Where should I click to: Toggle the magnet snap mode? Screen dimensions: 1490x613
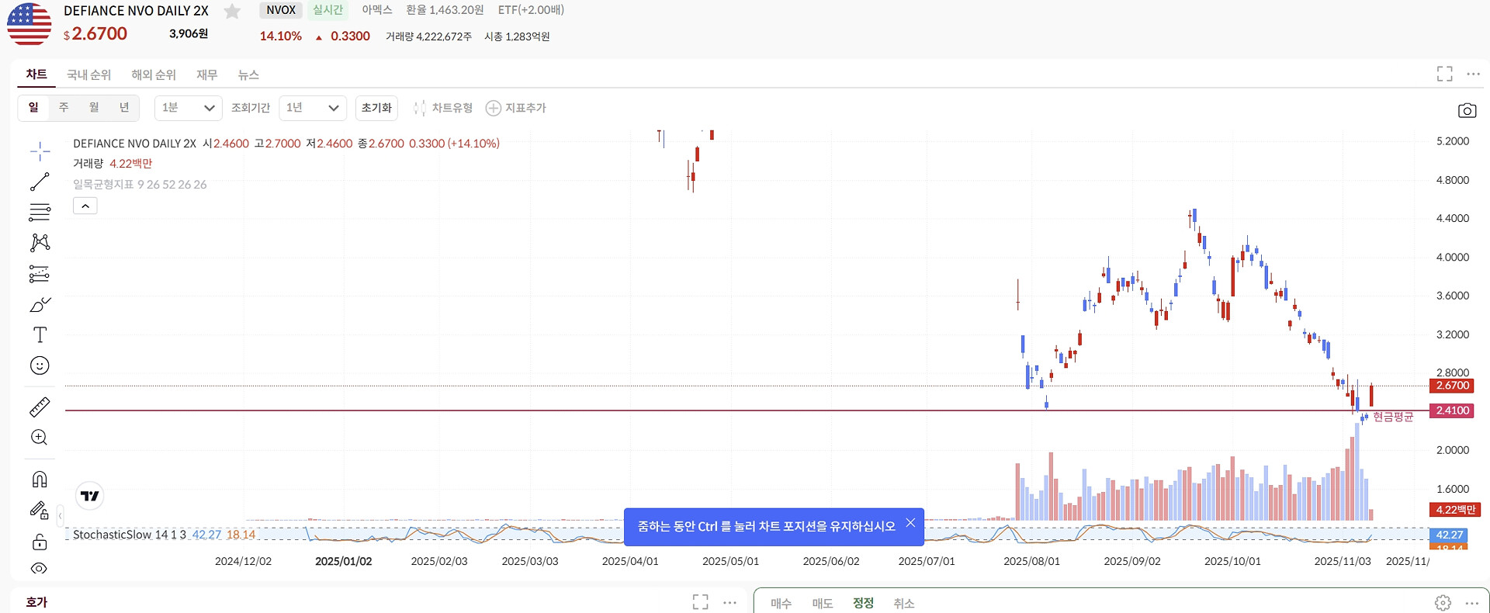40,479
